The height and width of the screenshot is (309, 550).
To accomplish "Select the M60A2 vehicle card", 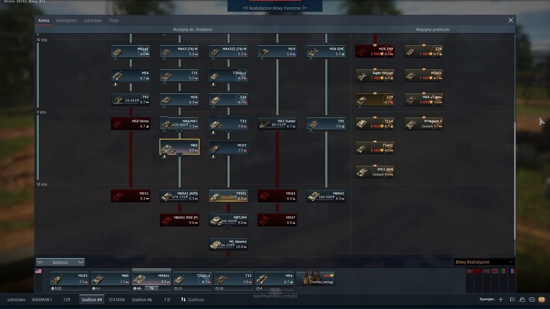I will point(326,195).
